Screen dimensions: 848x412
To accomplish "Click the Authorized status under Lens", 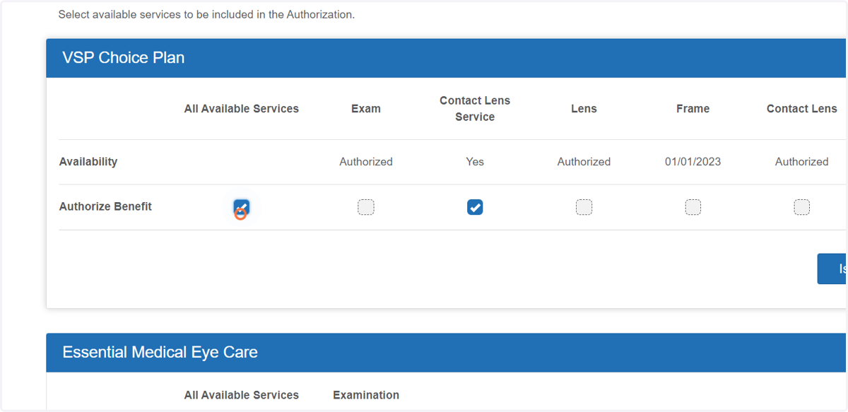I will [x=584, y=162].
